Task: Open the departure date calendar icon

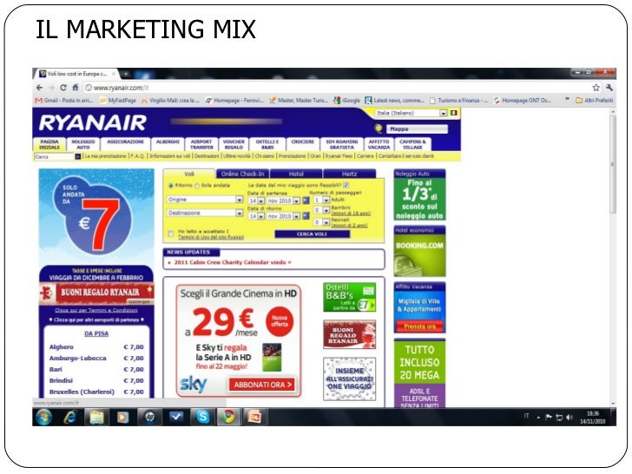Action: pos(306,201)
